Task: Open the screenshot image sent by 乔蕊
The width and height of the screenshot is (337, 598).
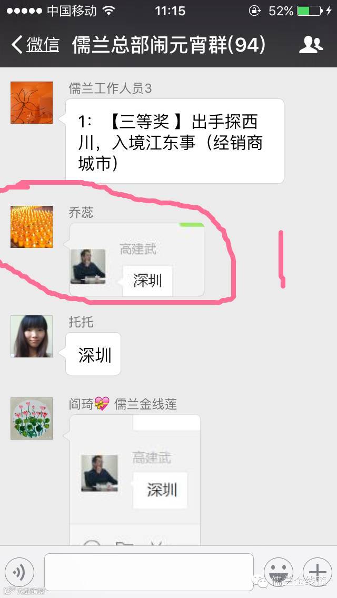Action: click(x=136, y=260)
